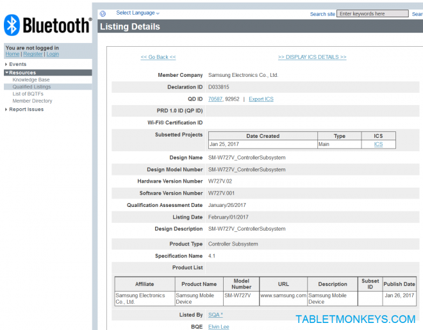Open Knowledge Base in sidebar

[31, 80]
